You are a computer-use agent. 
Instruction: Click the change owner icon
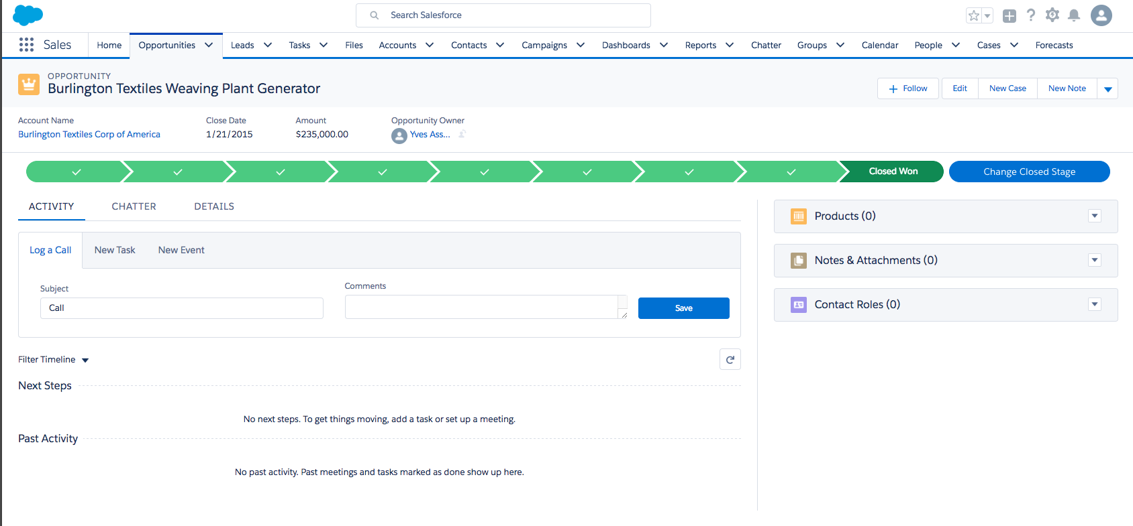point(462,134)
